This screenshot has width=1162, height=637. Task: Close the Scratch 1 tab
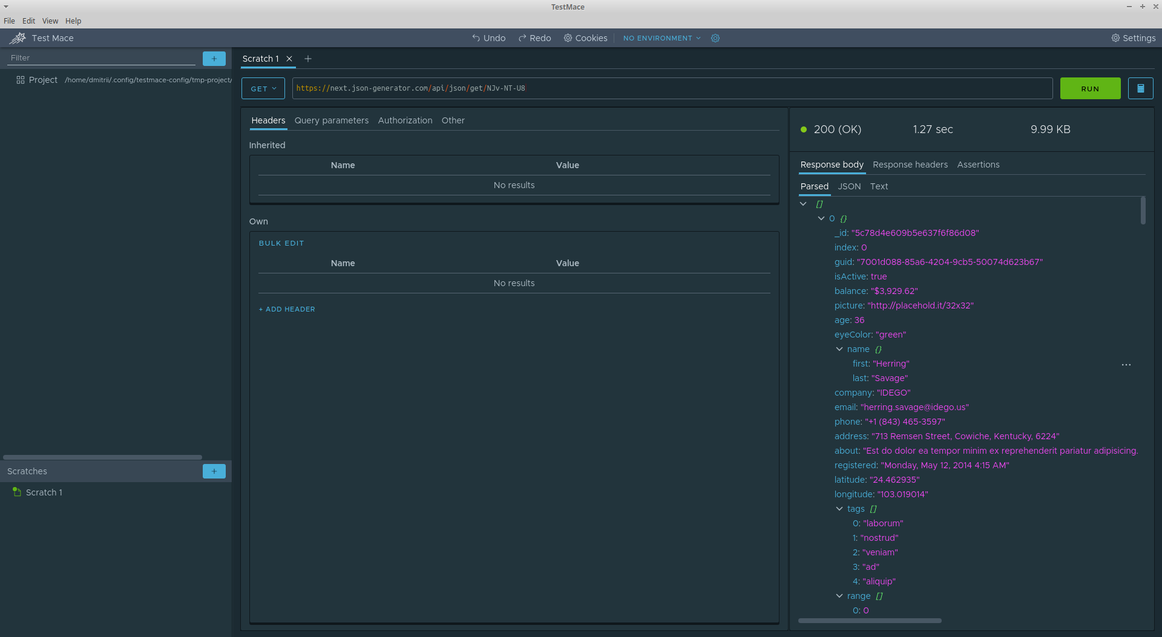[289, 59]
